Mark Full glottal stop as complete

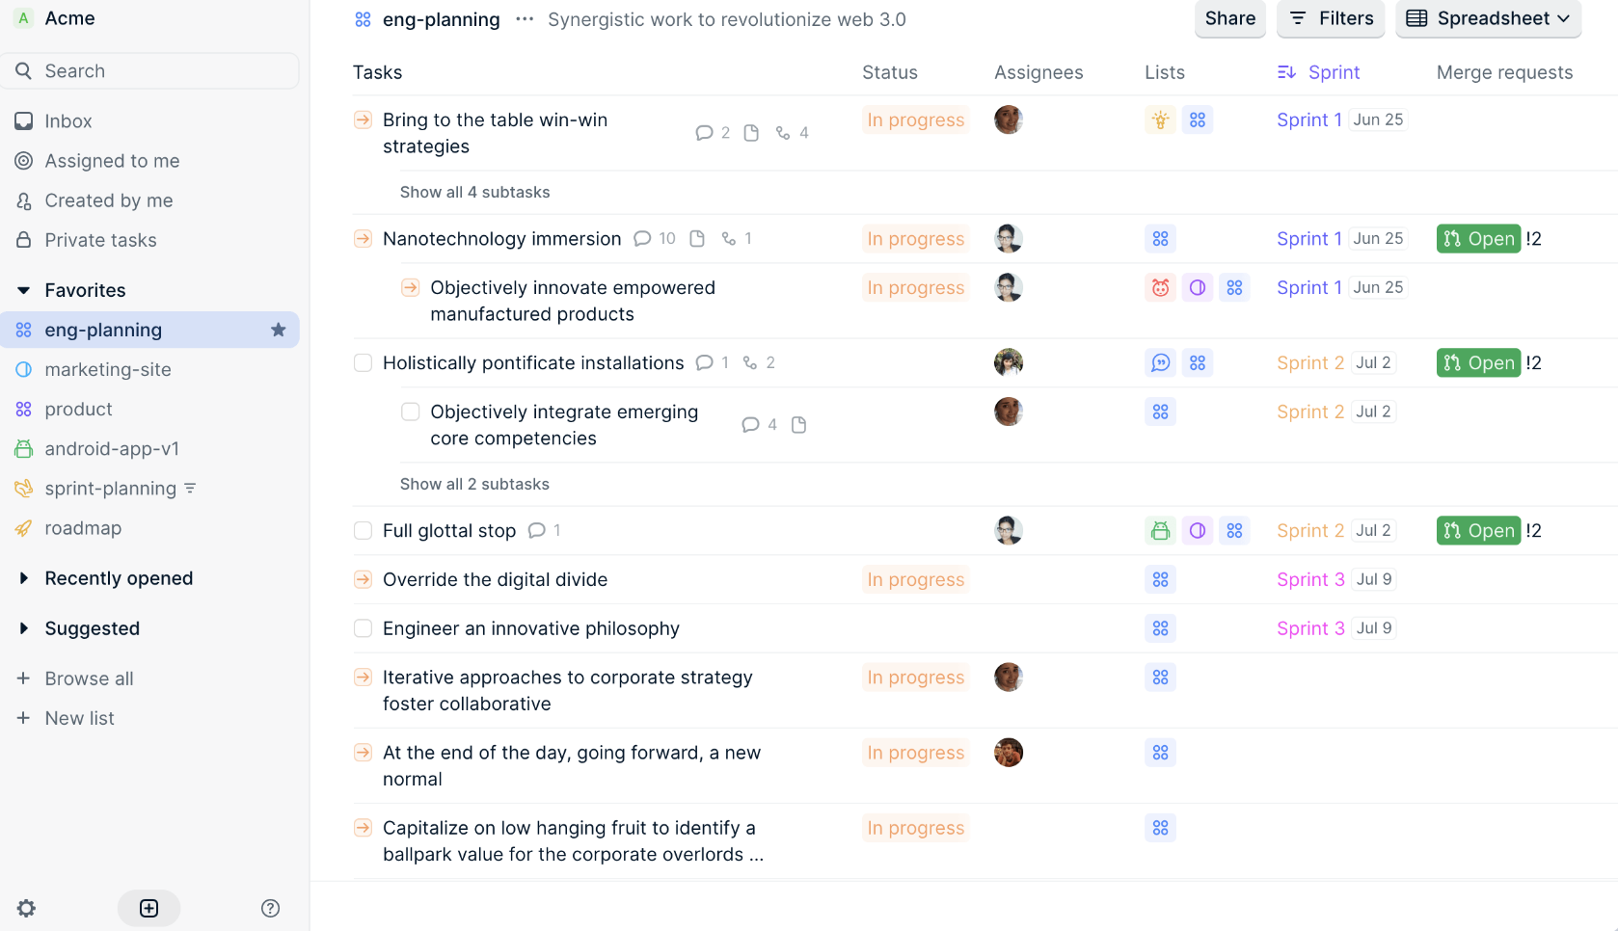point(363,531)
